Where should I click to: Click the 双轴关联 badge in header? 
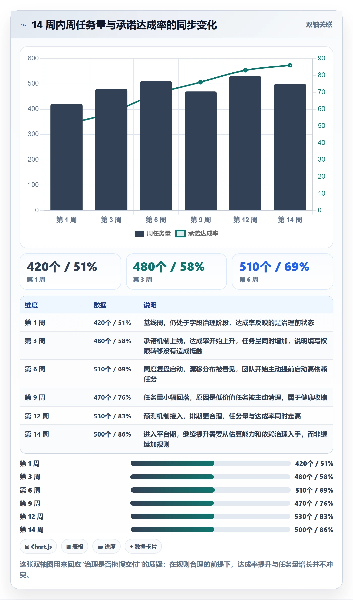tap(319, 24)
